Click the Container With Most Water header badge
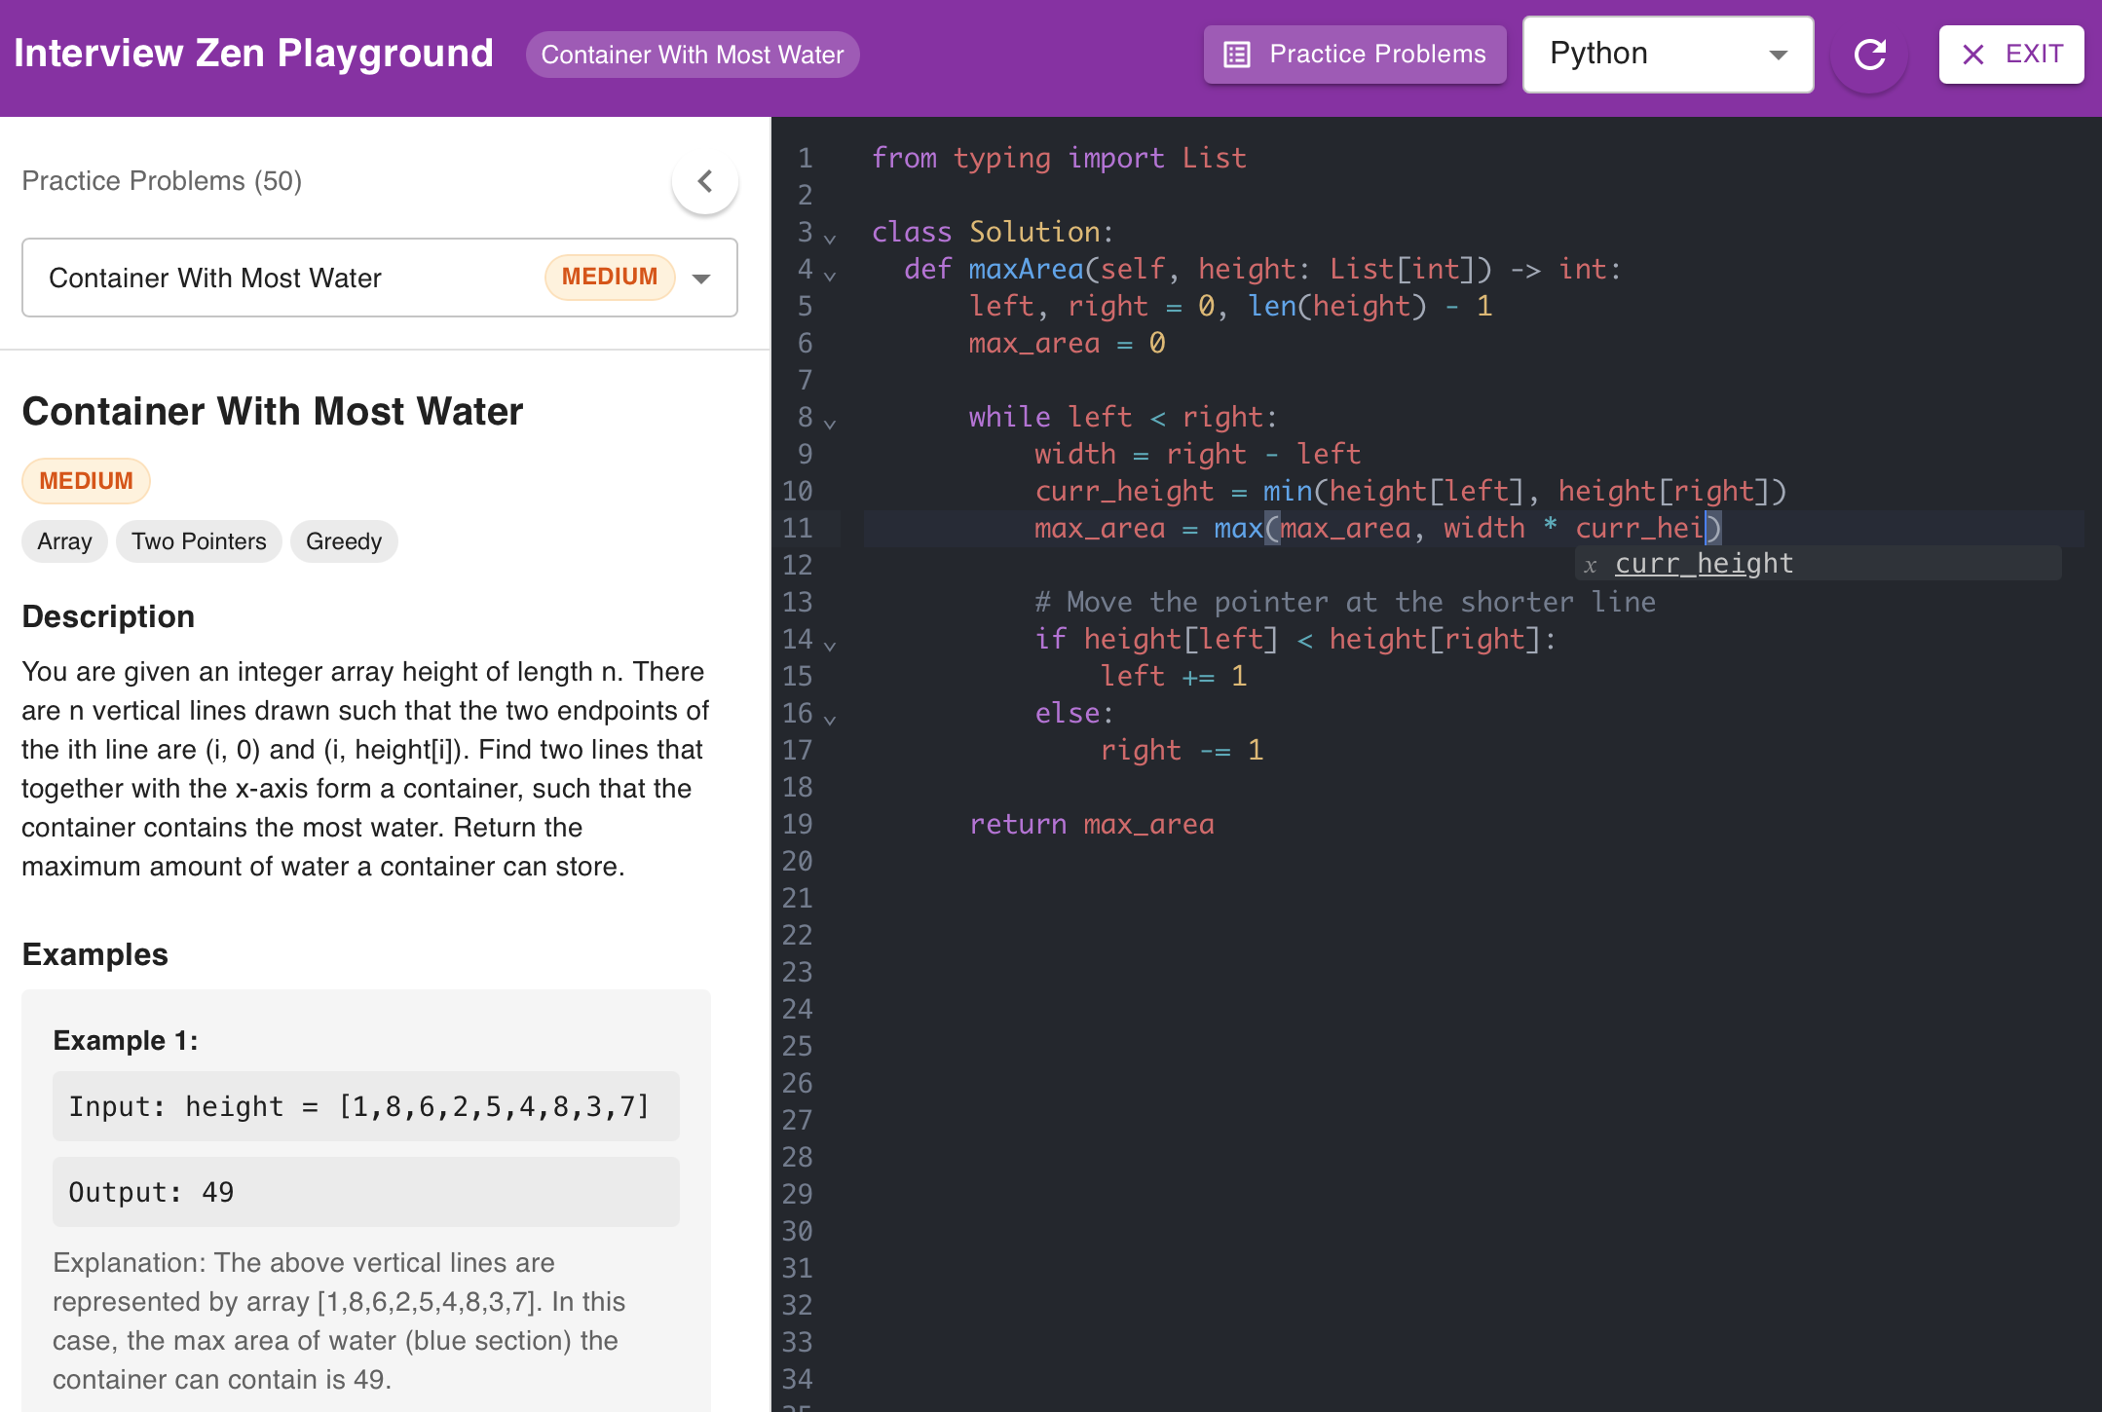The width and height of the screenshot is (2102, 1412). [693, 55]
